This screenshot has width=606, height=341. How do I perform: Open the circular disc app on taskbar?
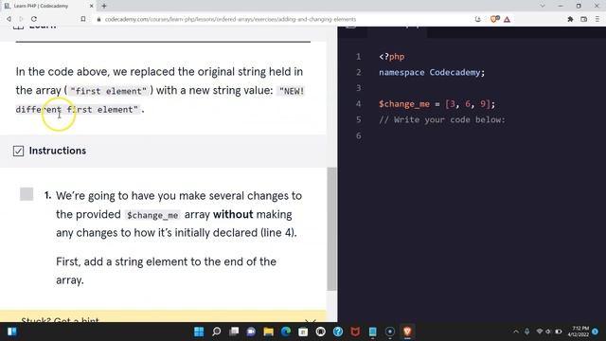pos(390,332)
